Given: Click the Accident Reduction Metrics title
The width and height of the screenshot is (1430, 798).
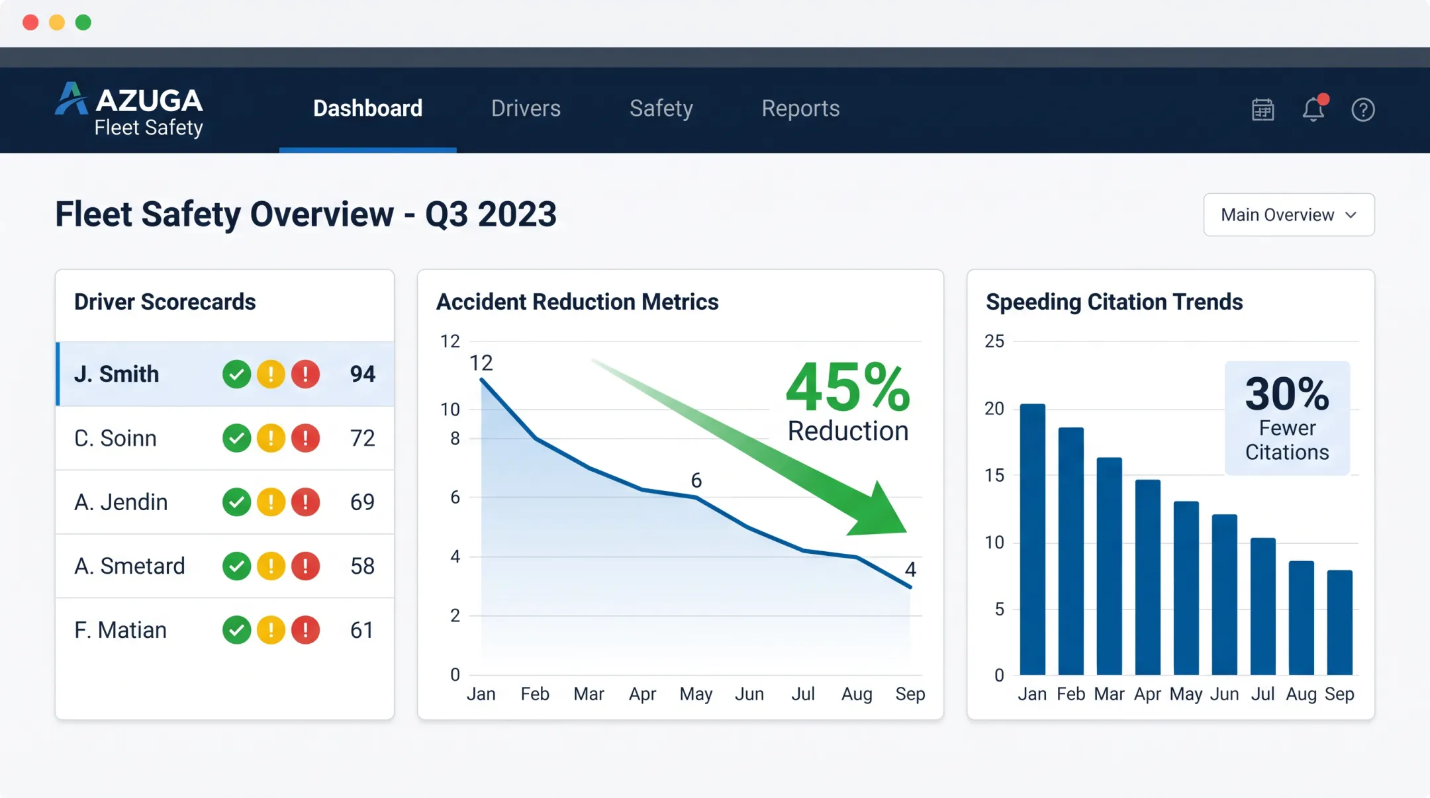Looking at the screenshot, I should tap(577, 302).
